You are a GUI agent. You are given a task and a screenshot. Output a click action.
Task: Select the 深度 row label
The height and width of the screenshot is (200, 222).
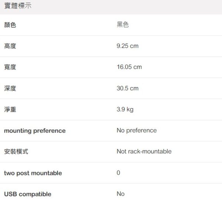tap(10, 88)
